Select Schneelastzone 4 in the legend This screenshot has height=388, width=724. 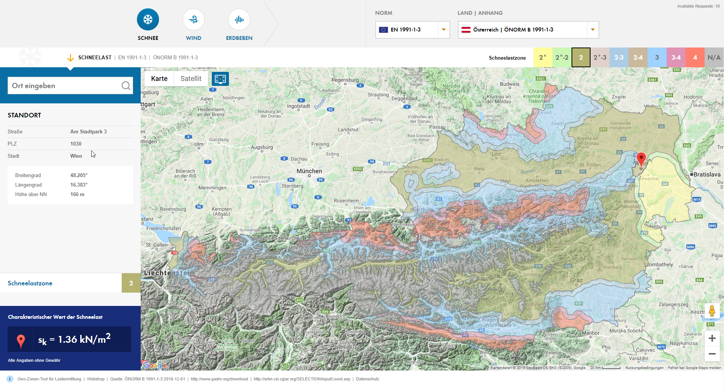tap(695, 57)
